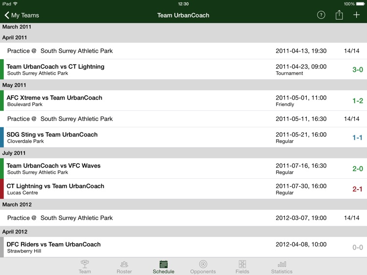Tap the date 2012-04-08, 10:00

[x=301, y=244]
